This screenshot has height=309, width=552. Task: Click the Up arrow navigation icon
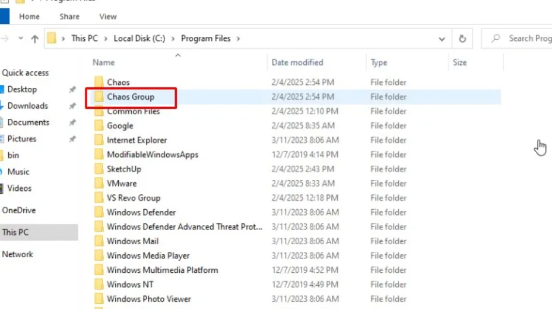click(34, 39)
